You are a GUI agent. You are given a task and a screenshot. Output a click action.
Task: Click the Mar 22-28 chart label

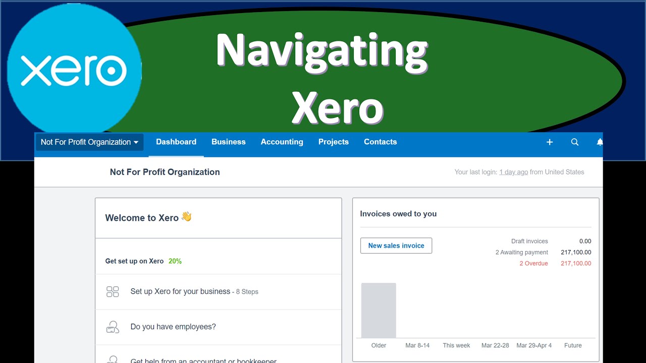495,345
